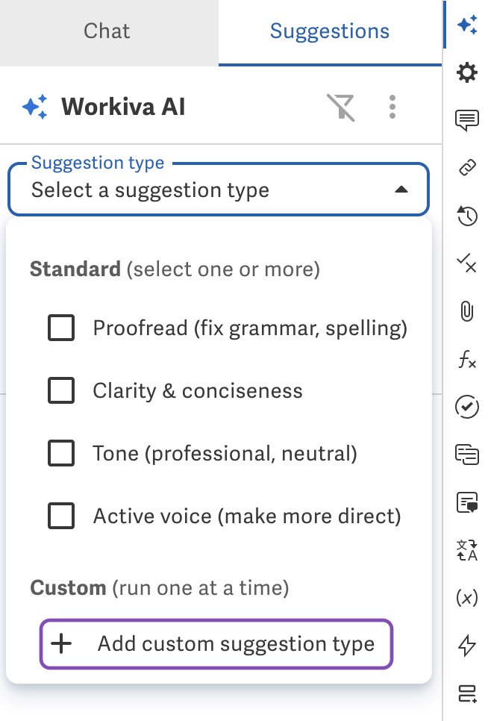Screen dimensions: 488x721
Task: Switch to the Suggestions tab
Action: tap(330, 31)
